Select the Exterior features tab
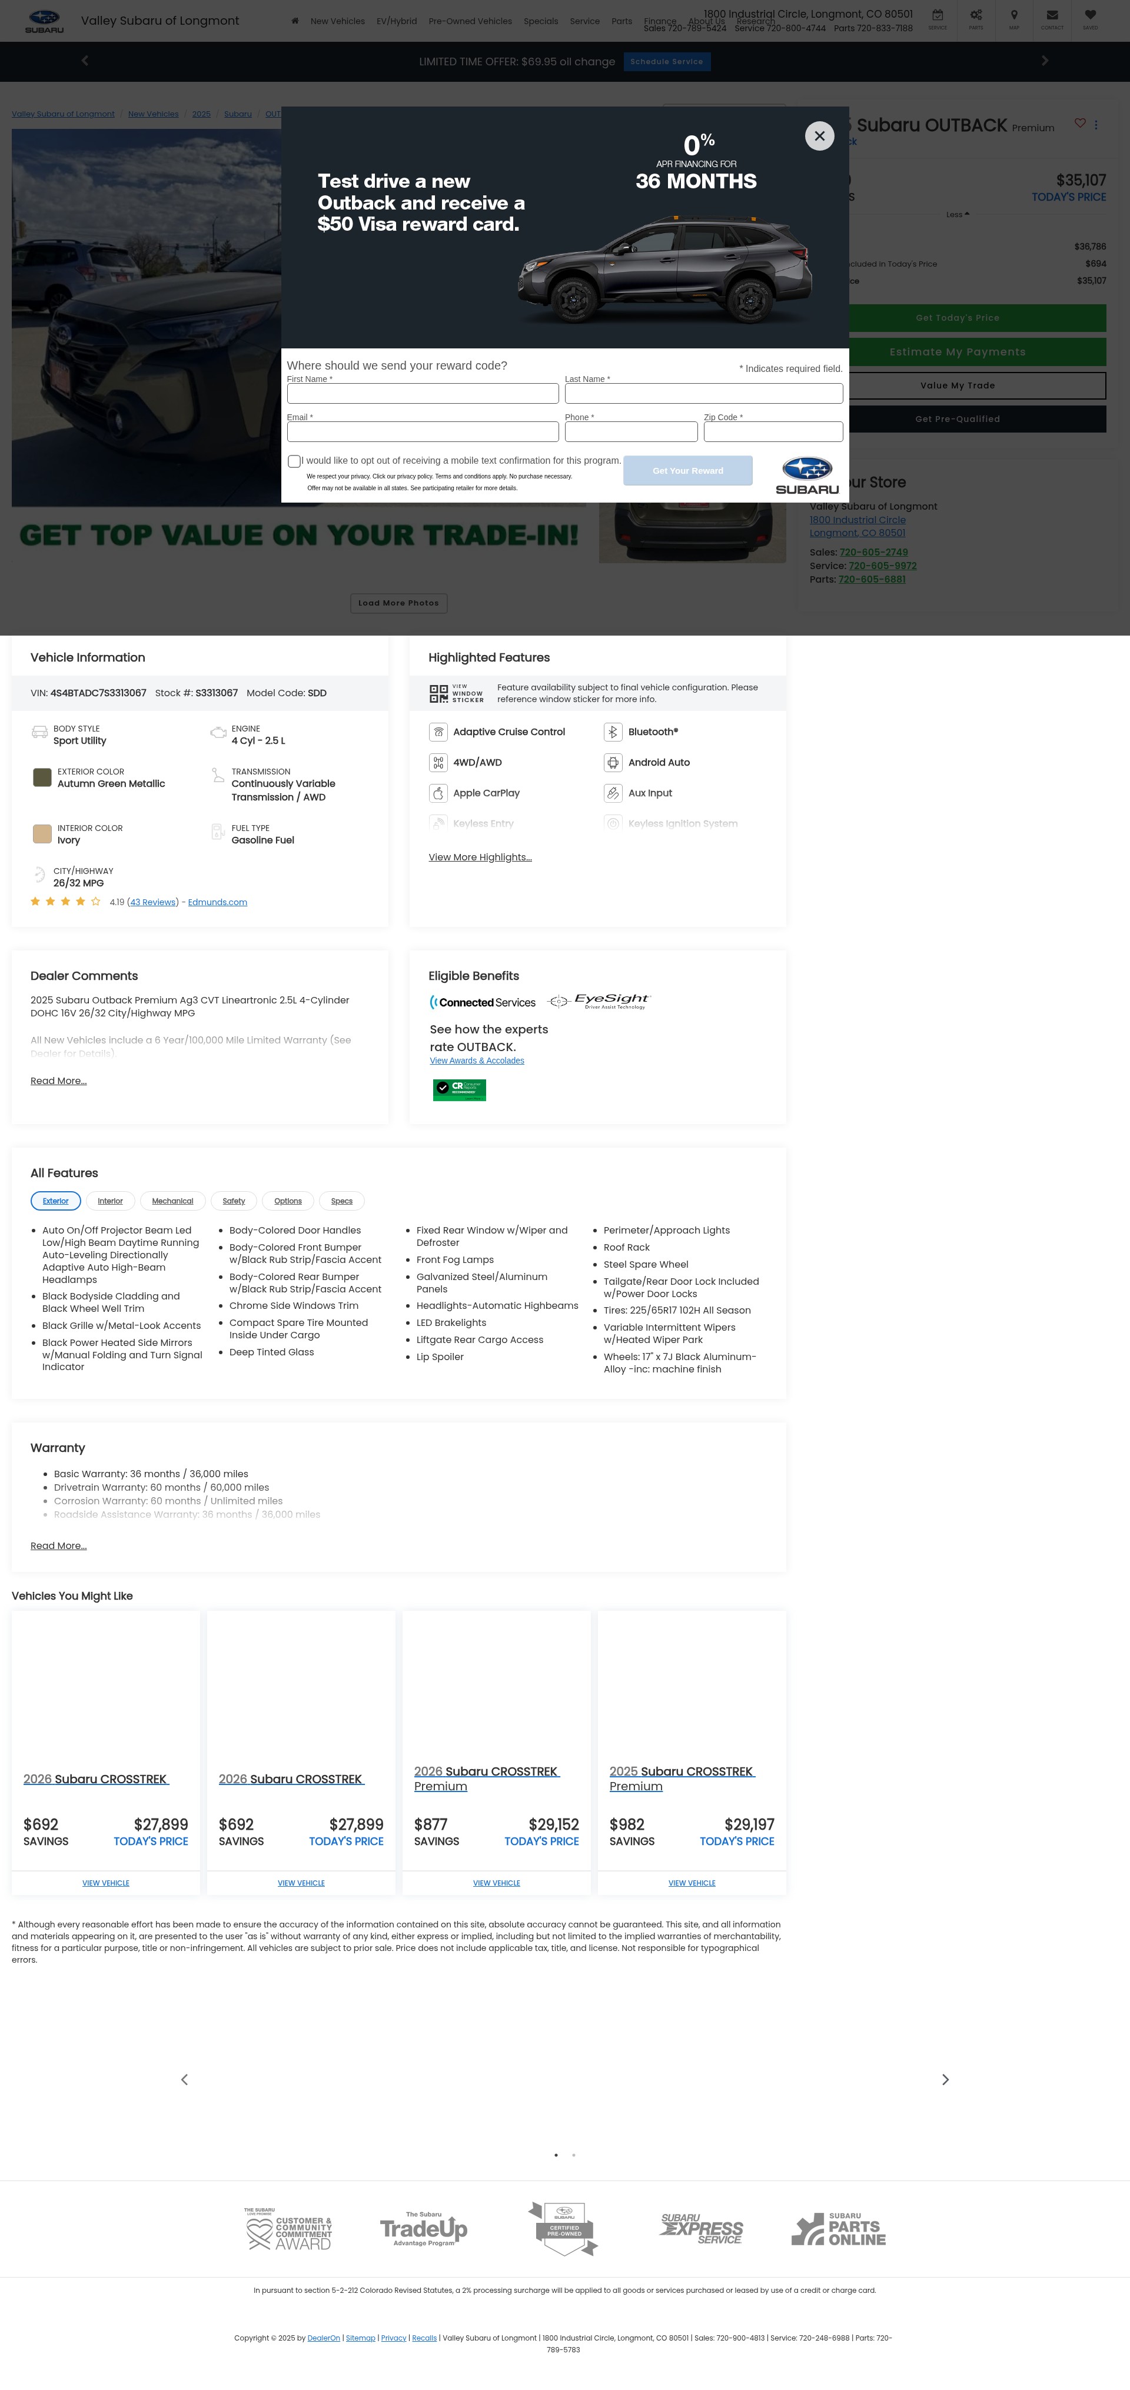1130x2390 pixels. coord(56,1201)
